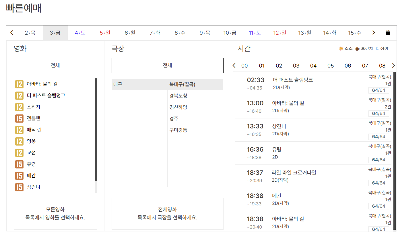Click 15 rating icon beside 젠틀맨

pyautogui.click(x=19, y=118)
